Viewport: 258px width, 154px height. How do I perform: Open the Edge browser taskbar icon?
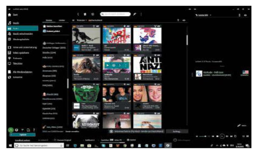click(75, 146)
